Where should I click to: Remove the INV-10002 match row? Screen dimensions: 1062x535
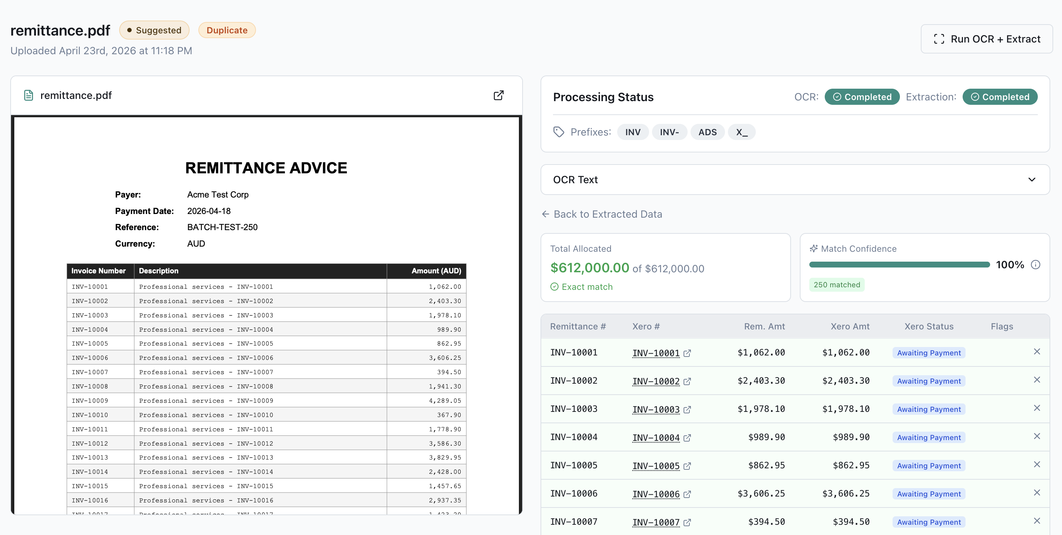click(1037, 380)
